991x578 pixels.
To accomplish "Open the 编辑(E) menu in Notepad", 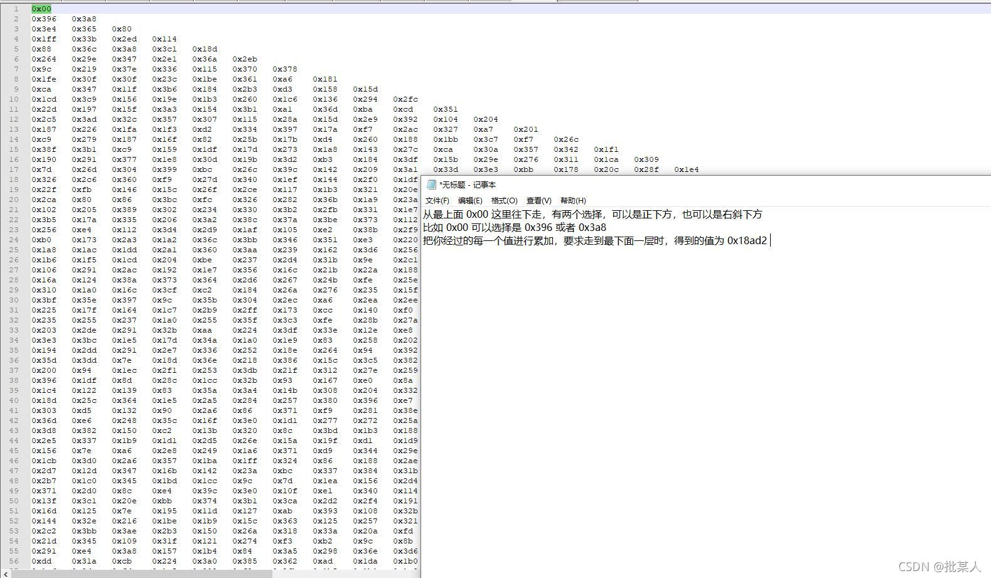I will [470, 201].
